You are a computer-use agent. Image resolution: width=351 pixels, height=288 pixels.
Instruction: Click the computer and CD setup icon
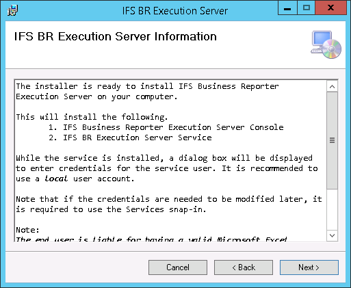pyautogui.click(x=326, y=44)
